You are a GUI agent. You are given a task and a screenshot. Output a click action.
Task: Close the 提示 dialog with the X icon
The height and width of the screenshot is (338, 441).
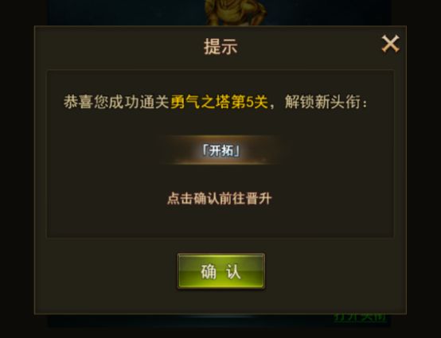390,44
